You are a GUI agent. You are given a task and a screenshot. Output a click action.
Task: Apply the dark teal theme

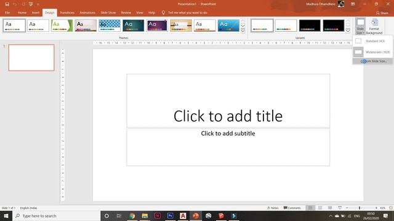134,26
